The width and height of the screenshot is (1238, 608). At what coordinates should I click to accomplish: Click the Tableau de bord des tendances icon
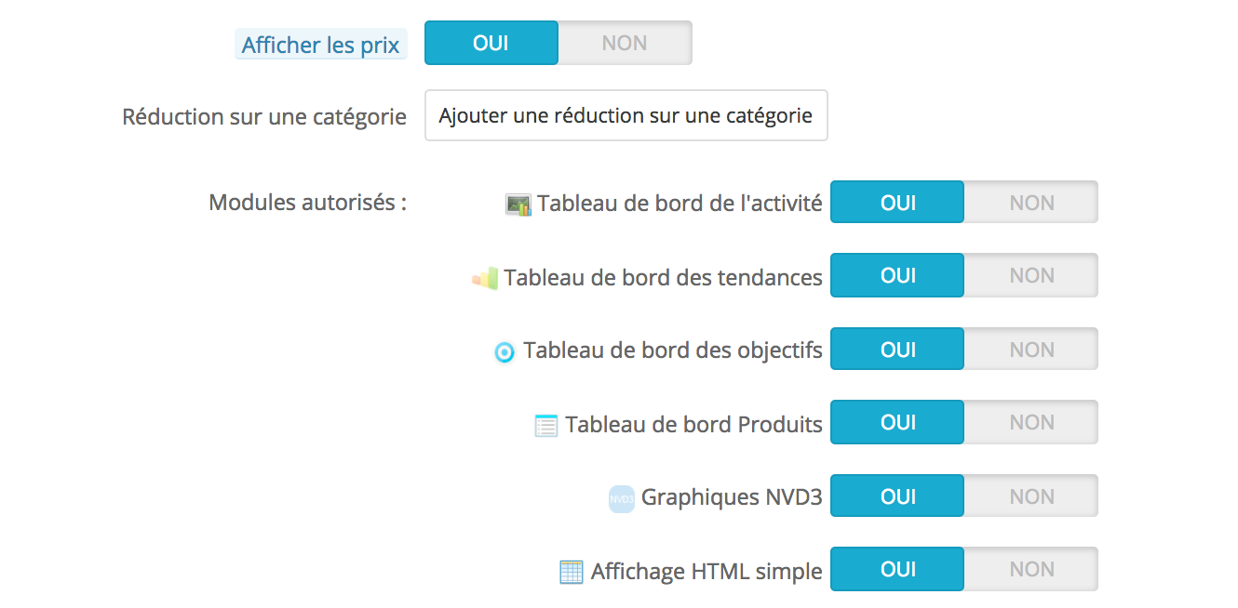point(485,277)
